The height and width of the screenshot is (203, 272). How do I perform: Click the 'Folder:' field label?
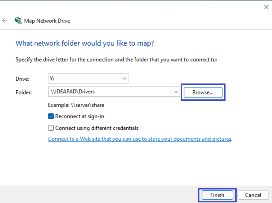pyautogui.click(x=23, y=92)
